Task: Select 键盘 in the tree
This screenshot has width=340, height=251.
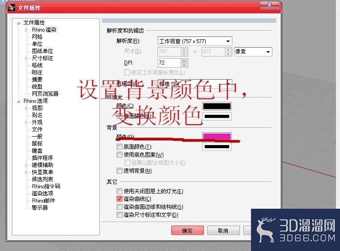Action: pyautogui.click(x=37, y=150)
